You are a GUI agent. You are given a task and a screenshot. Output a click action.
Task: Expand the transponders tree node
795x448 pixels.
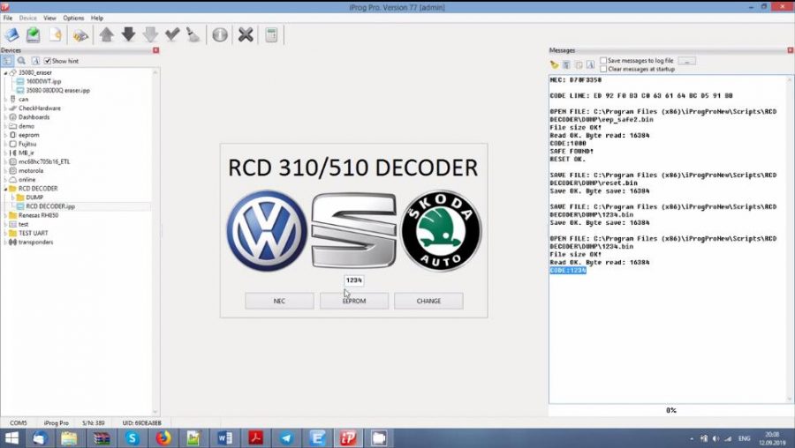pyautogui.click(x=5, y=242)
